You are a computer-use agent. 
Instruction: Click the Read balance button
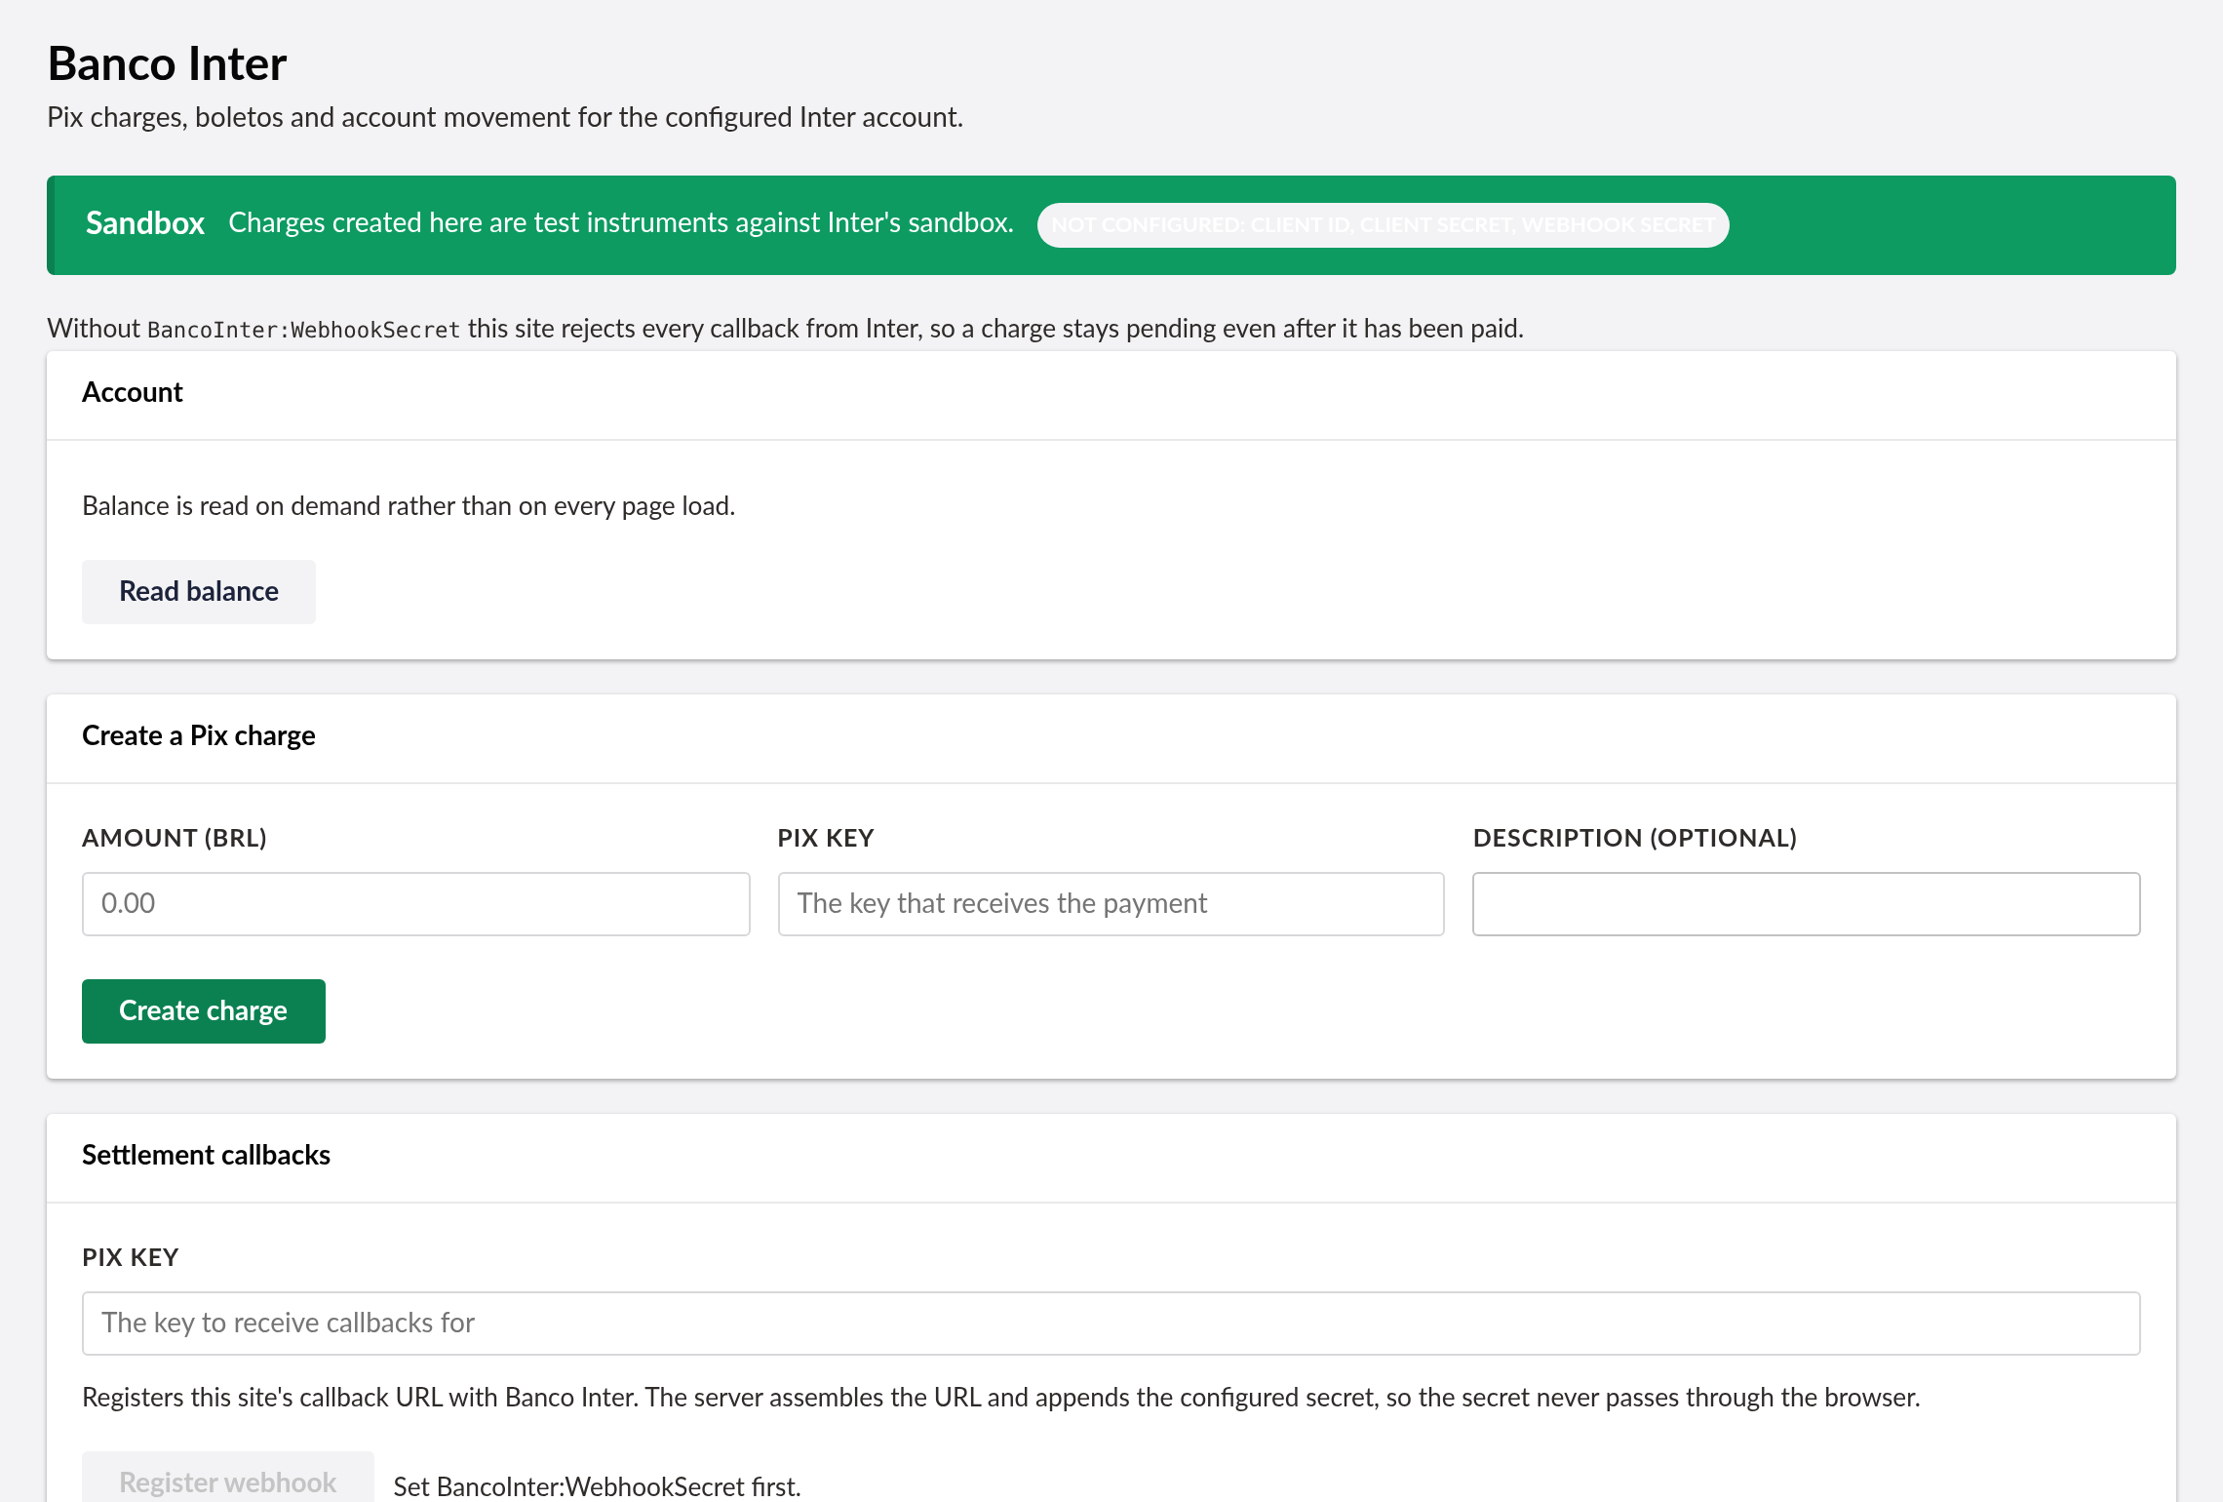199,591
